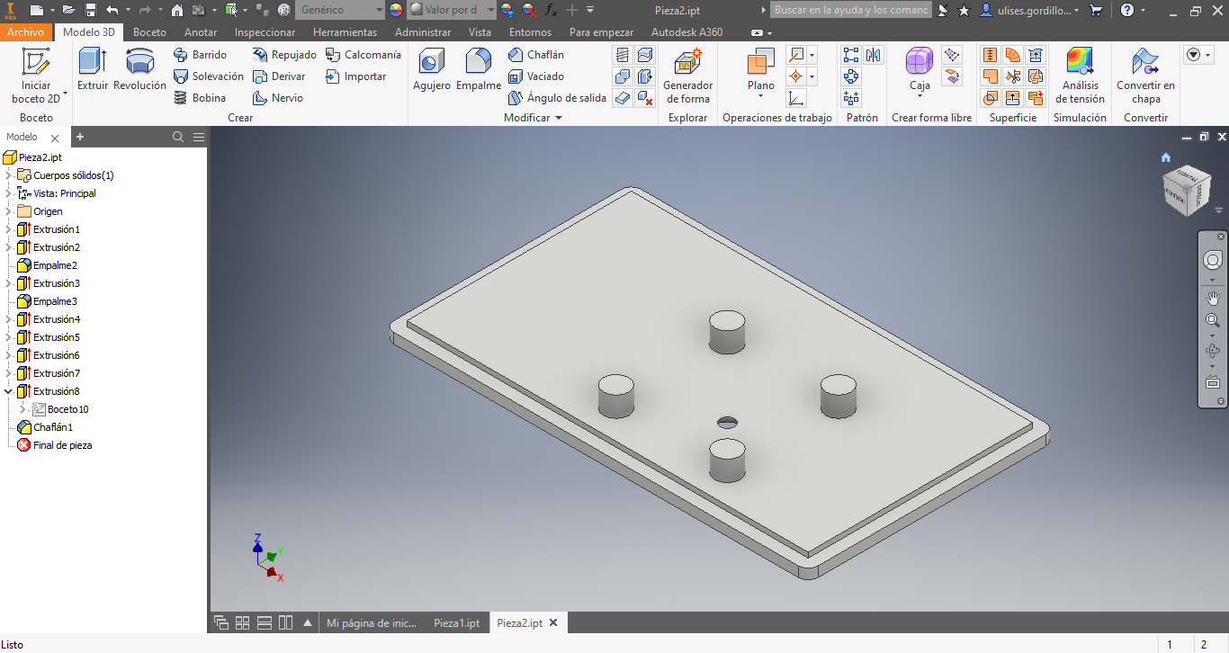Image resolution: width=1229 pixels, height=653 pixels.
Task: Open the Help question mark menu
Action: coord(1127,10)
